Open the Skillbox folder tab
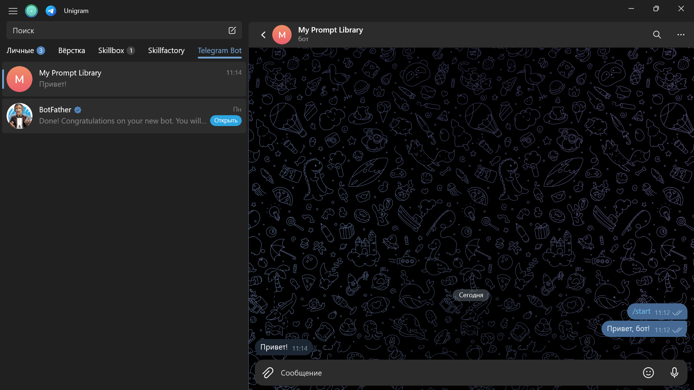The height and width of the screenshot is (390, 694). click(111, 51)
